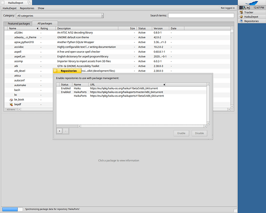The width and height of the screenshot is (266, 213).
Task: Click repository list horizontal scroll right arrow
Action: 205,126
